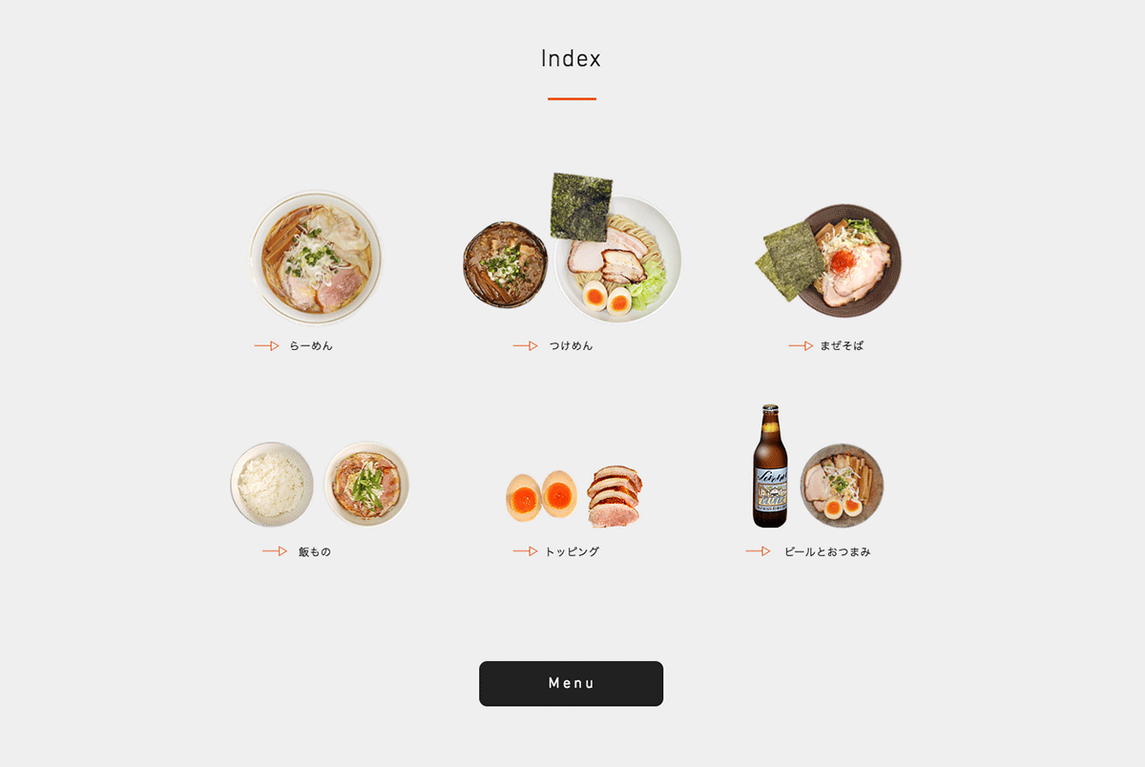Click the arrow icon beside まぜそば

coord(801,346)
